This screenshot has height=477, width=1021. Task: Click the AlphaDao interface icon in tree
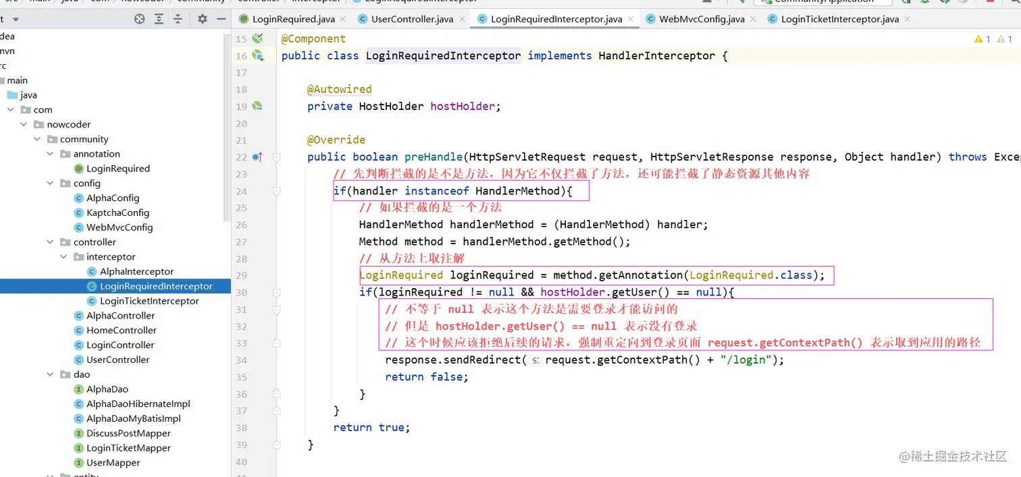pos(79,389)
